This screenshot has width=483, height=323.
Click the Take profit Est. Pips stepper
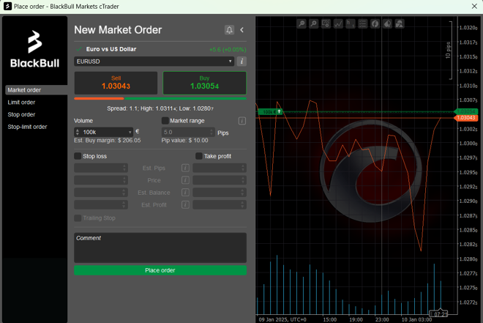click(x=243, y=168)
